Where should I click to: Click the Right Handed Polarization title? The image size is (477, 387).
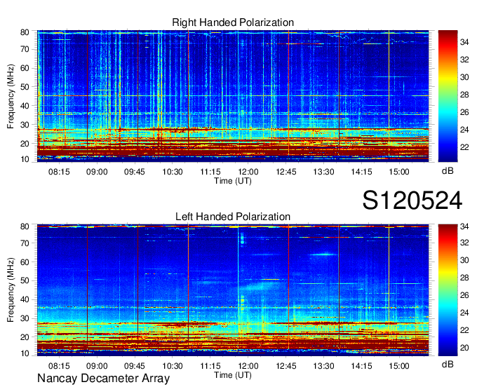click(233, 22)
